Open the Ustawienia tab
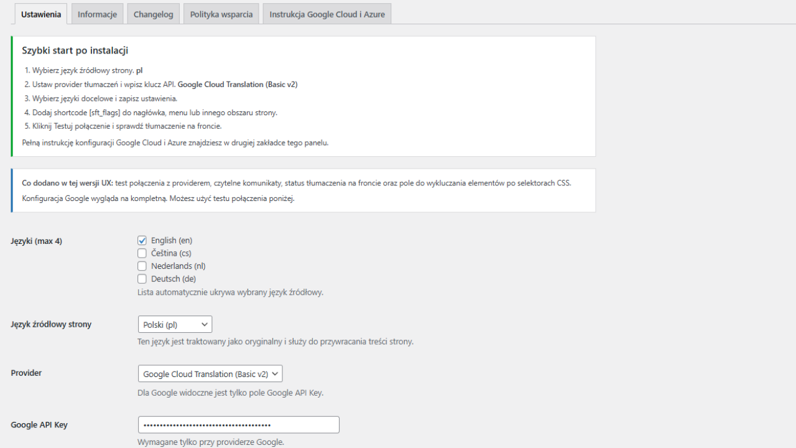The image size is (796, 448). [x=41, y=14]
